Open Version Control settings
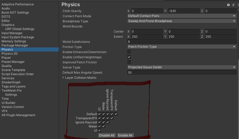This screenshot has height=139, width=239. [13, 107]
